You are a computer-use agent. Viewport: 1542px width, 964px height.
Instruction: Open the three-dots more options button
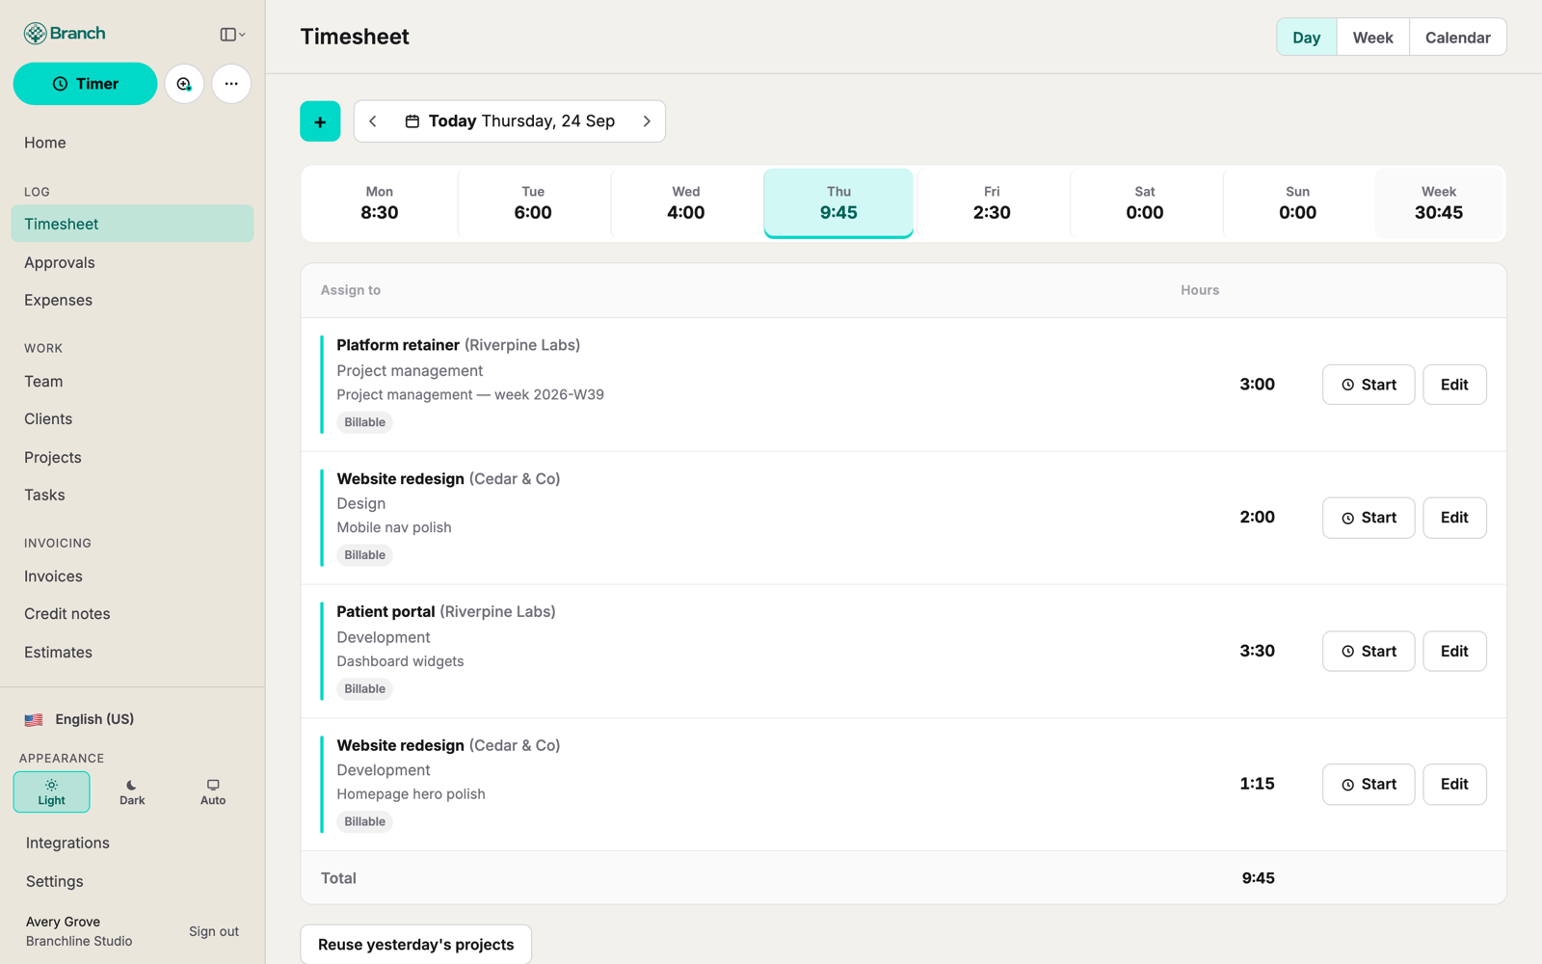pos(231,84)
